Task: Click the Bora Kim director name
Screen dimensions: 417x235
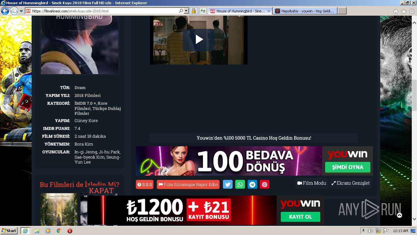Action: coord(84,144)
